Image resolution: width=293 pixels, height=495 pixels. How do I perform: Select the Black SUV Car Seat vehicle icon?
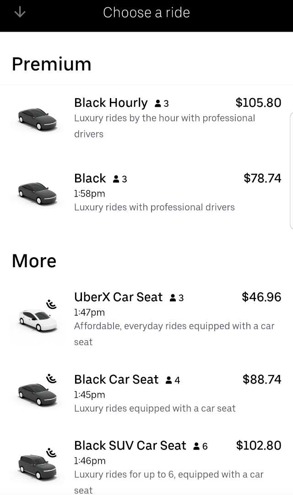pyautogui.click(x=37, y=467)
